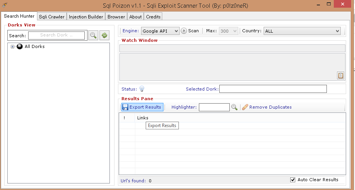Click the floppy disk Export Results icon
The image size is (355, 190).
tap(125, 107)
